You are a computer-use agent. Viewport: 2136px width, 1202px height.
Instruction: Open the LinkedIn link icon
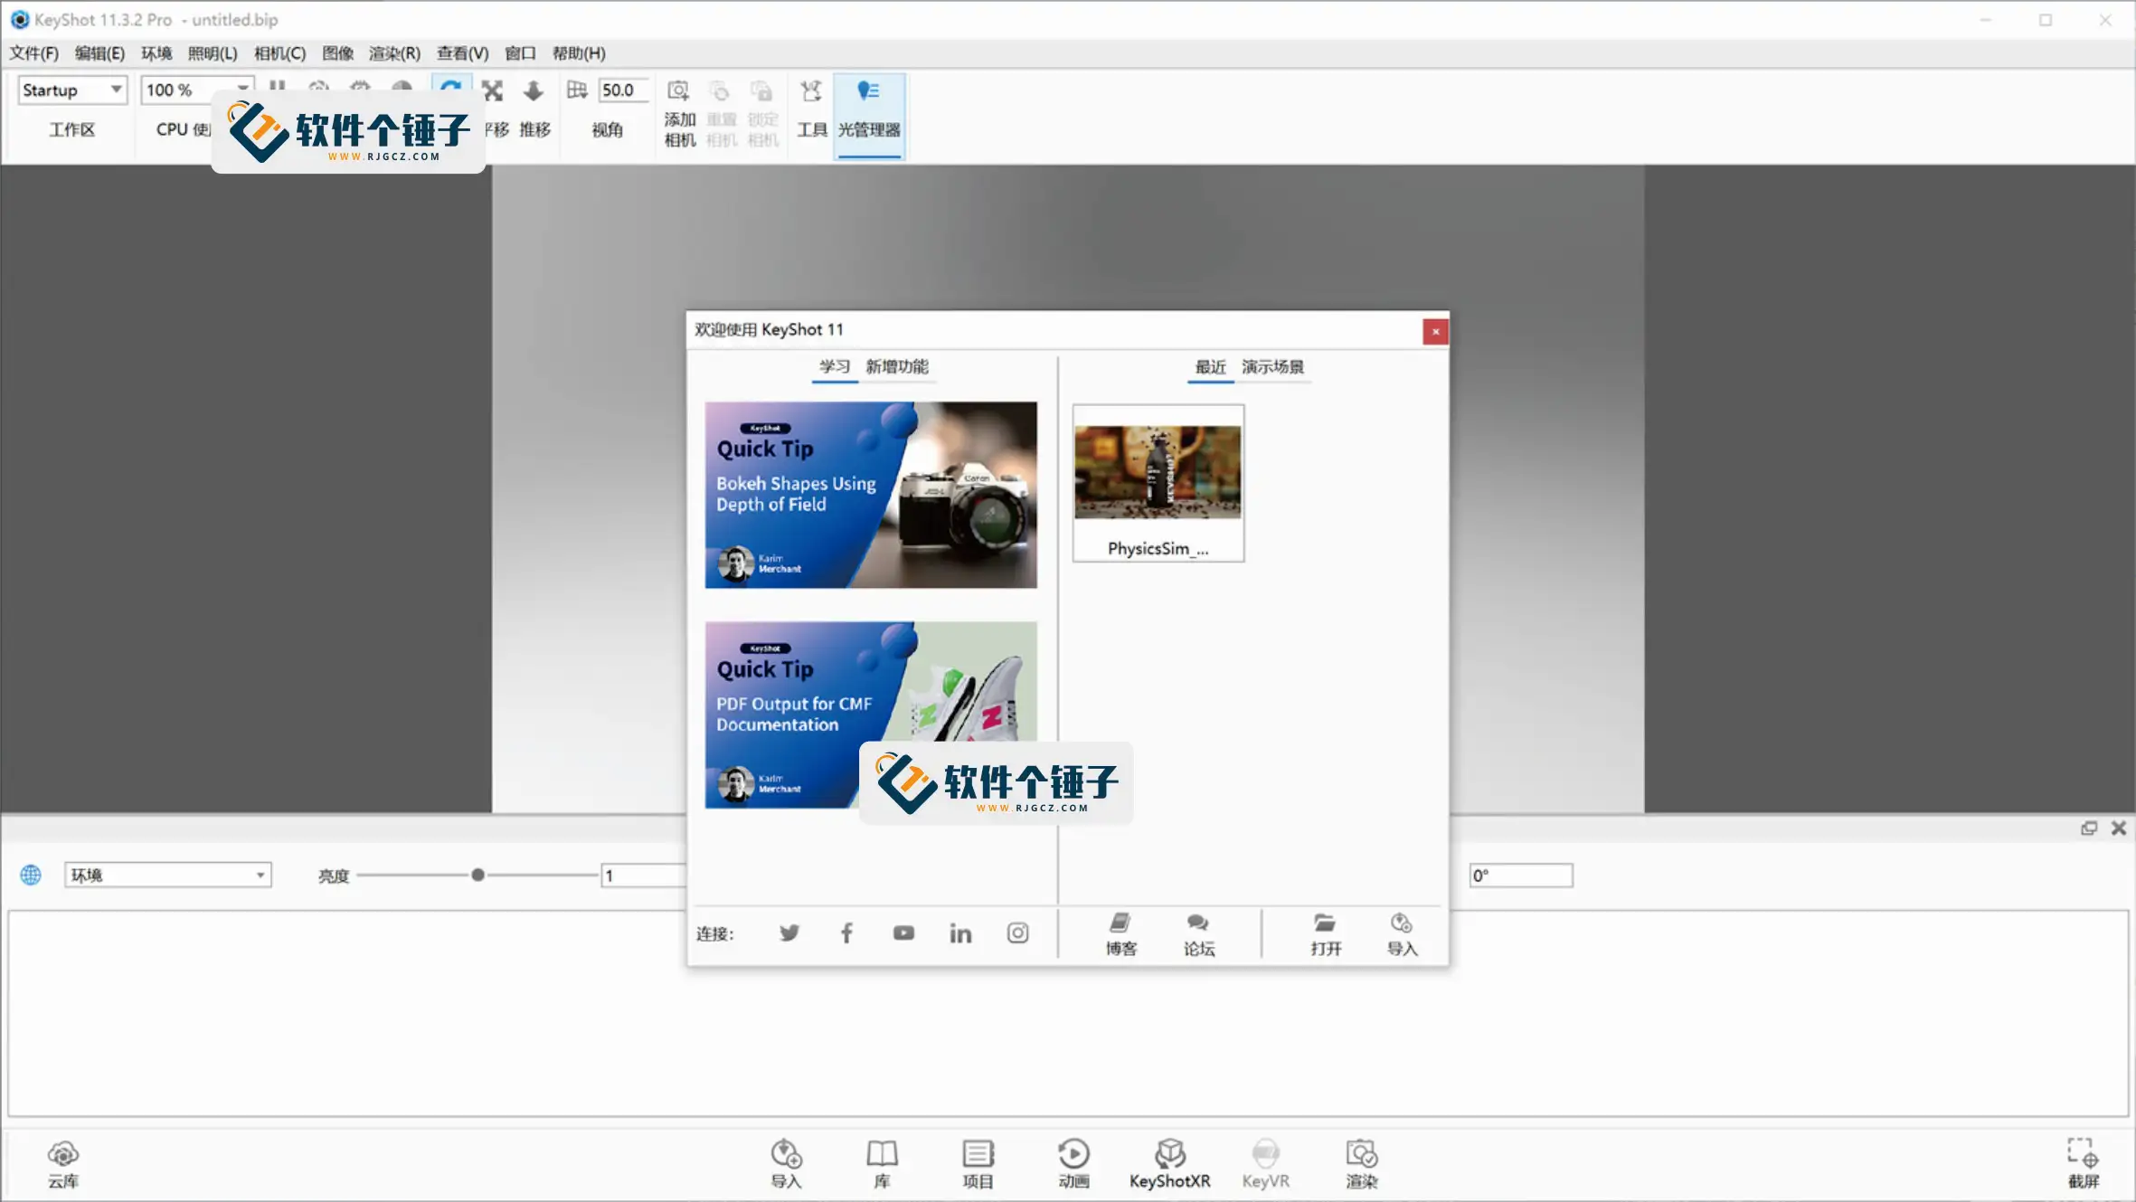(960, 932)
